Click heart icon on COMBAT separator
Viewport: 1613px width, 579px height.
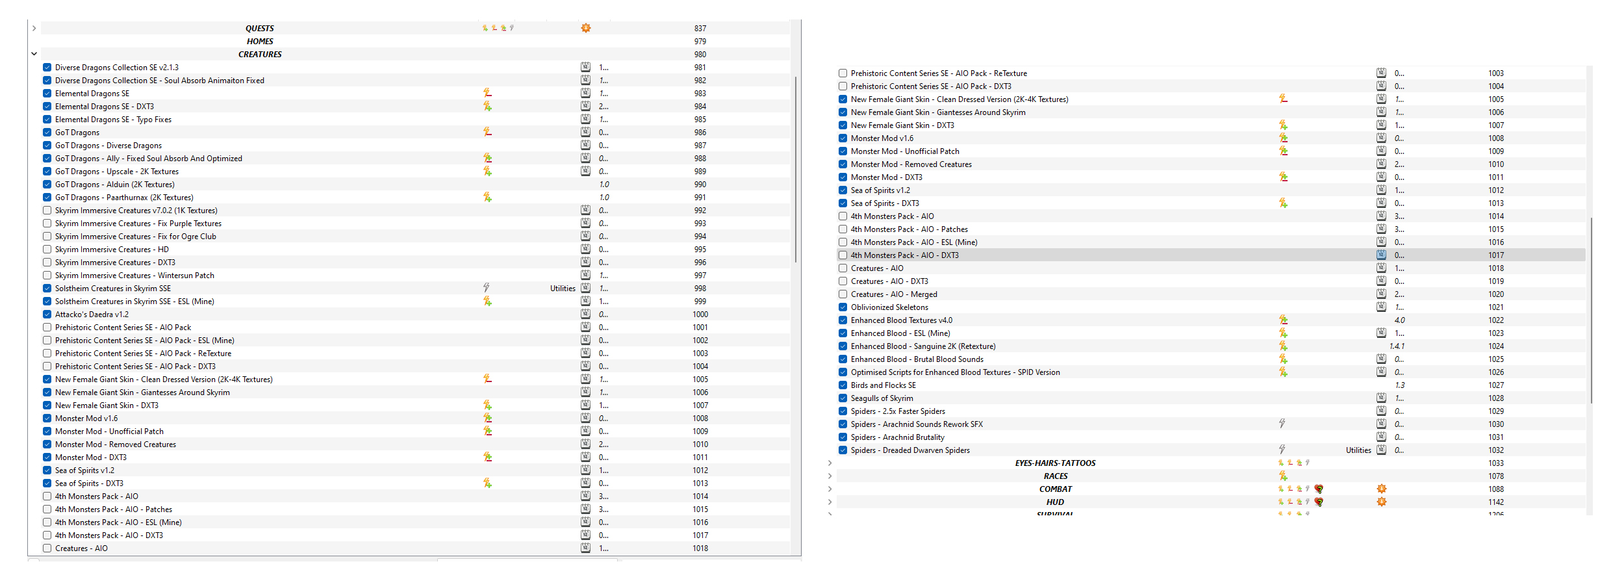pos(1319,489)
